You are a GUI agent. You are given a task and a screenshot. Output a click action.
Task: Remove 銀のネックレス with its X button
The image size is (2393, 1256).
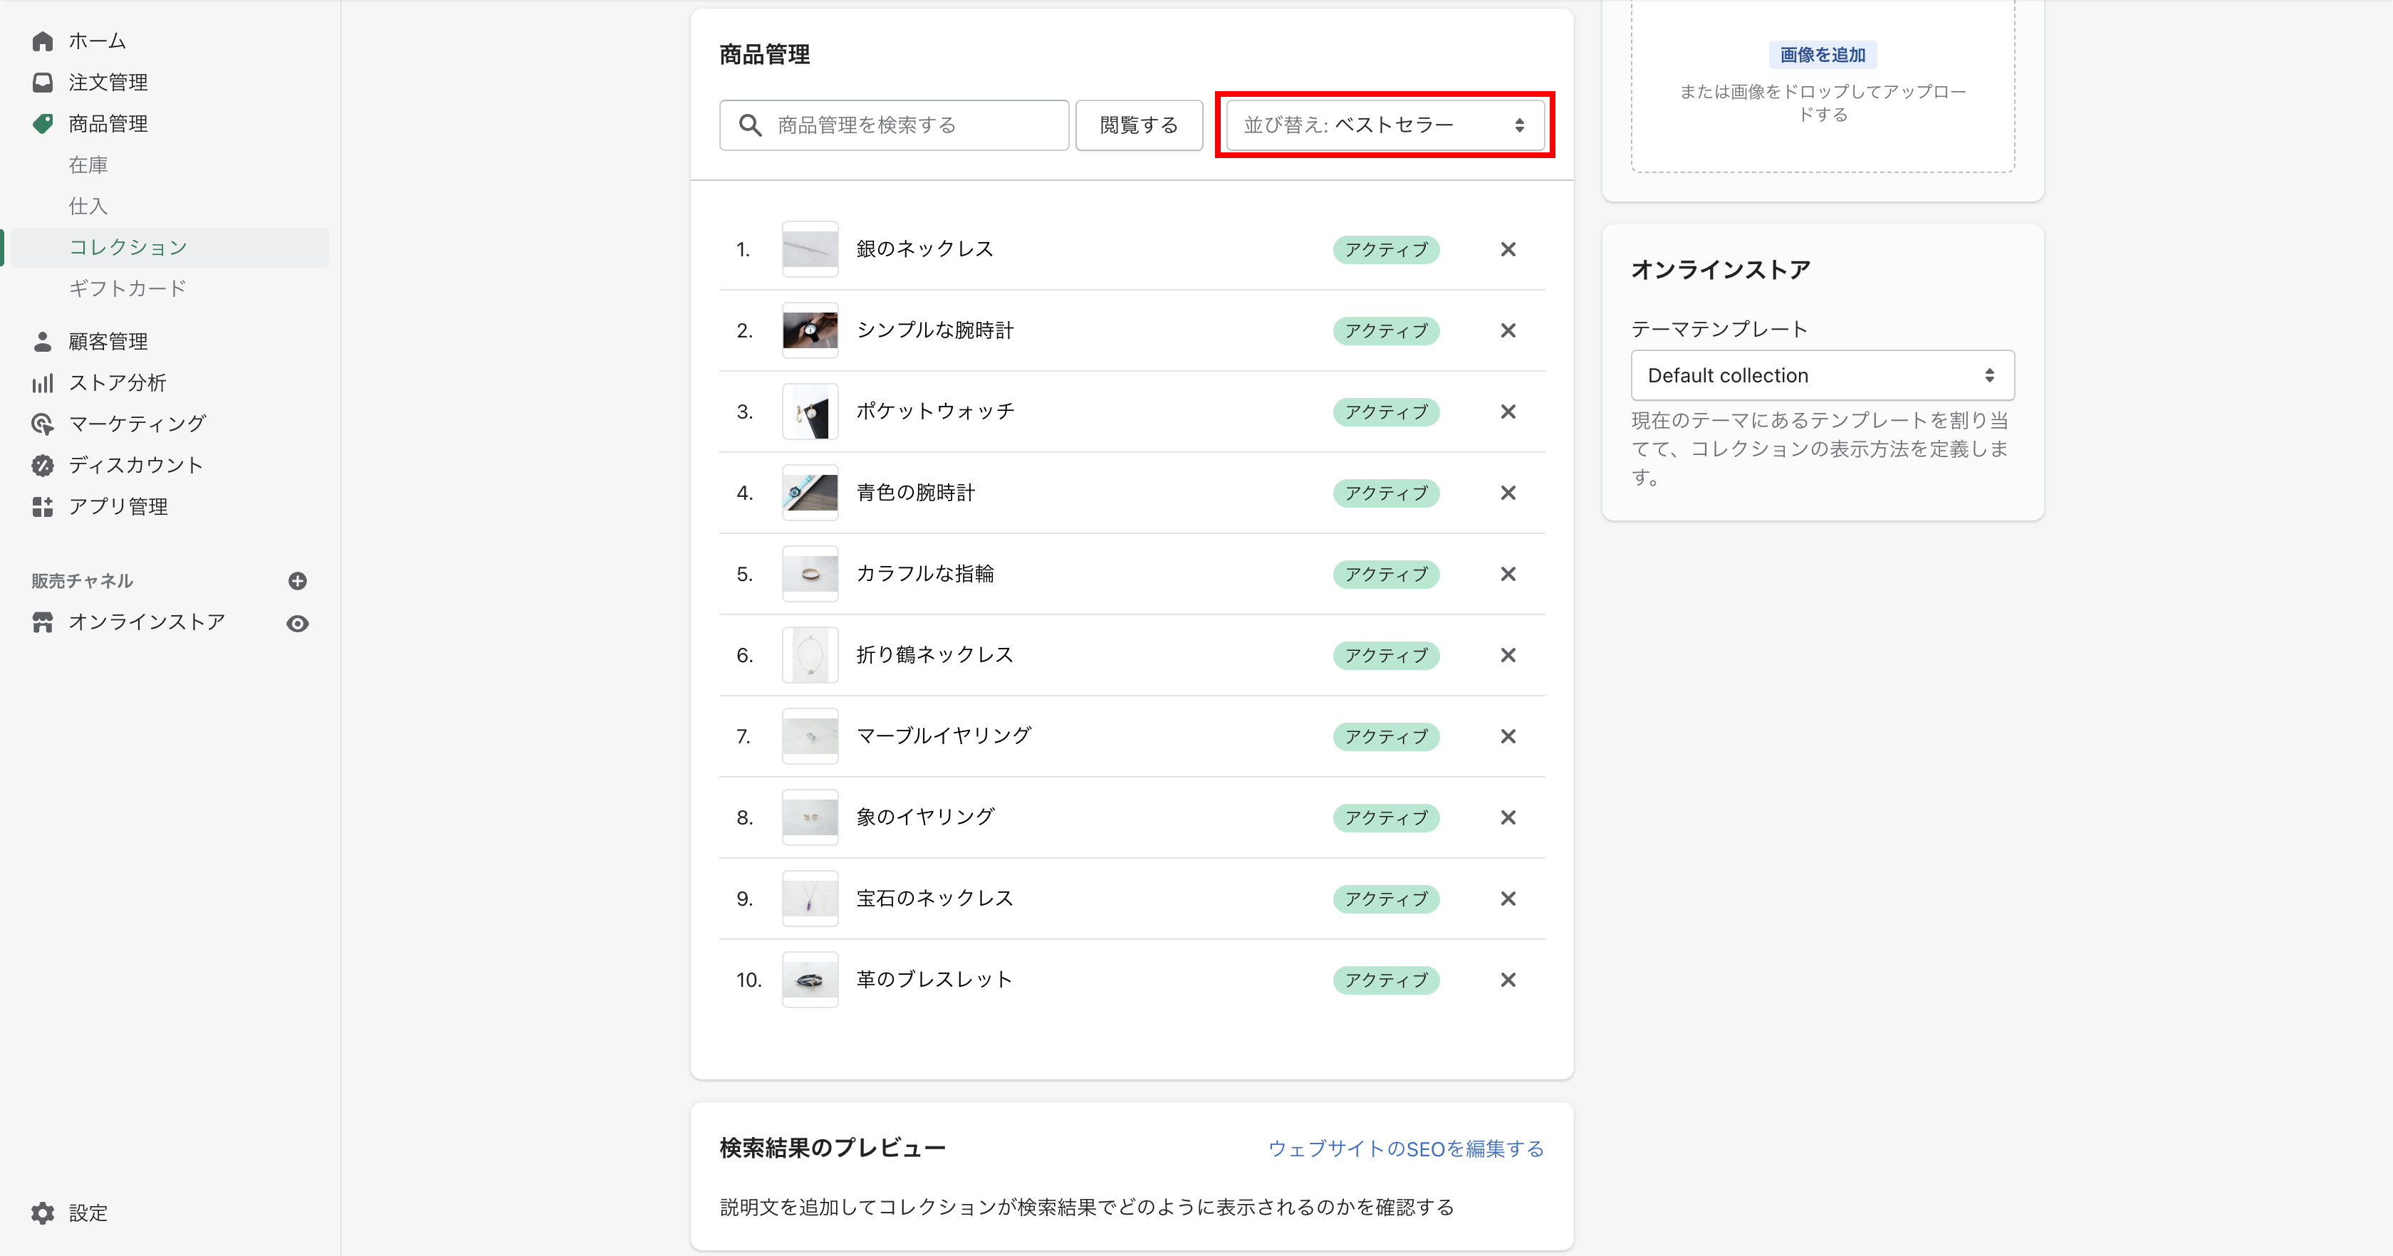tap(1508, 249)
